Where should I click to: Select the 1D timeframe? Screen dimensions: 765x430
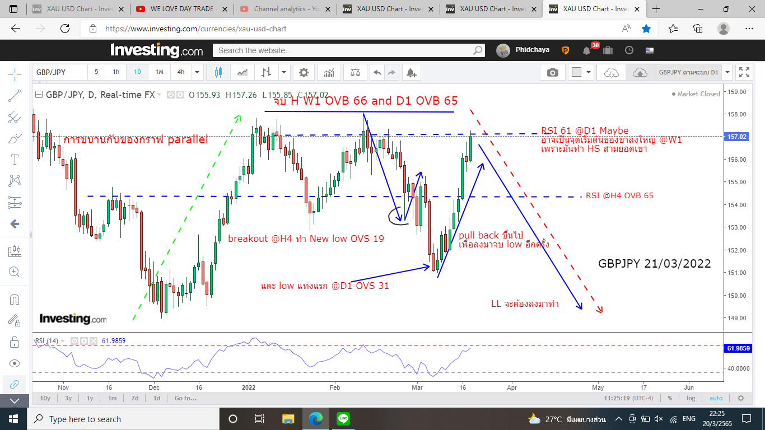(137, 72)
